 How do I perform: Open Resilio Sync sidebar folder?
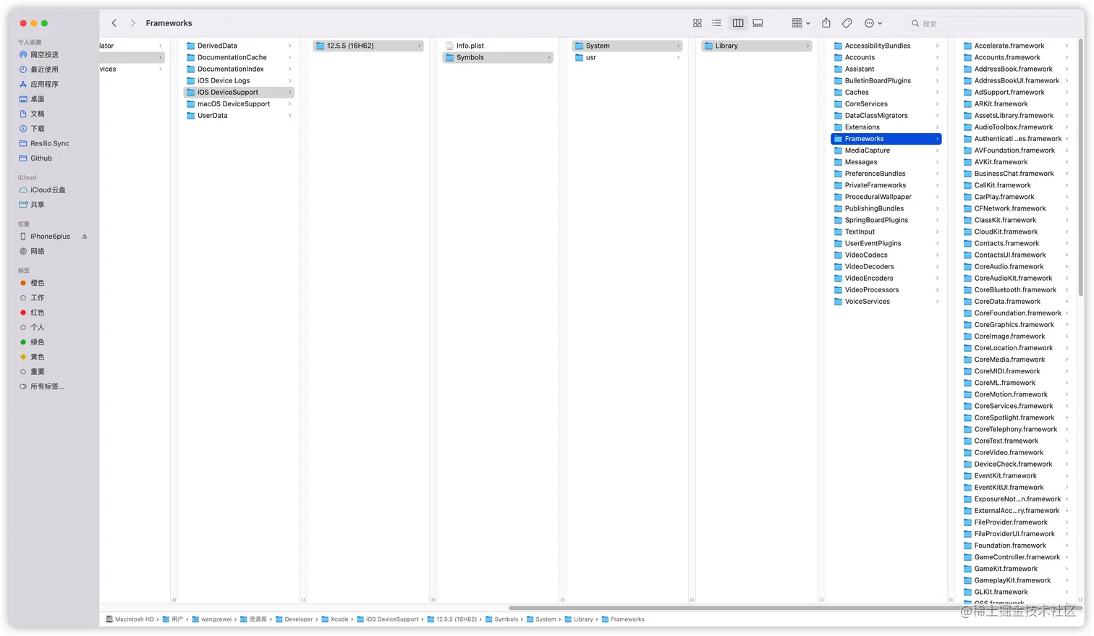pos(49,143)
